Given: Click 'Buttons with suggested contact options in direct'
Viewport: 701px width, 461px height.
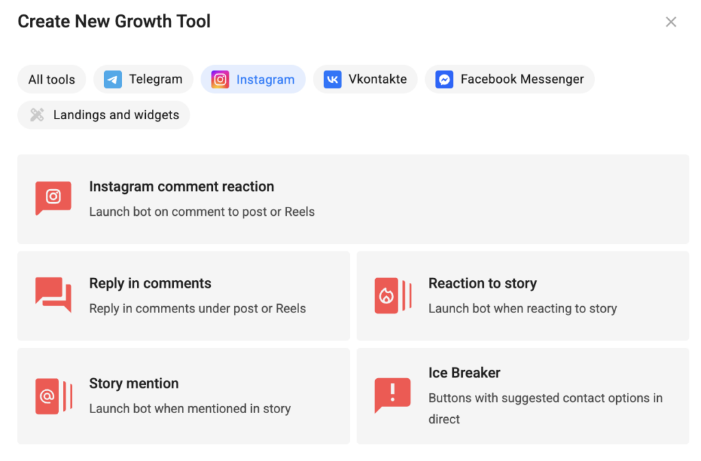Looking at the screenshot, I should (546, 408).
